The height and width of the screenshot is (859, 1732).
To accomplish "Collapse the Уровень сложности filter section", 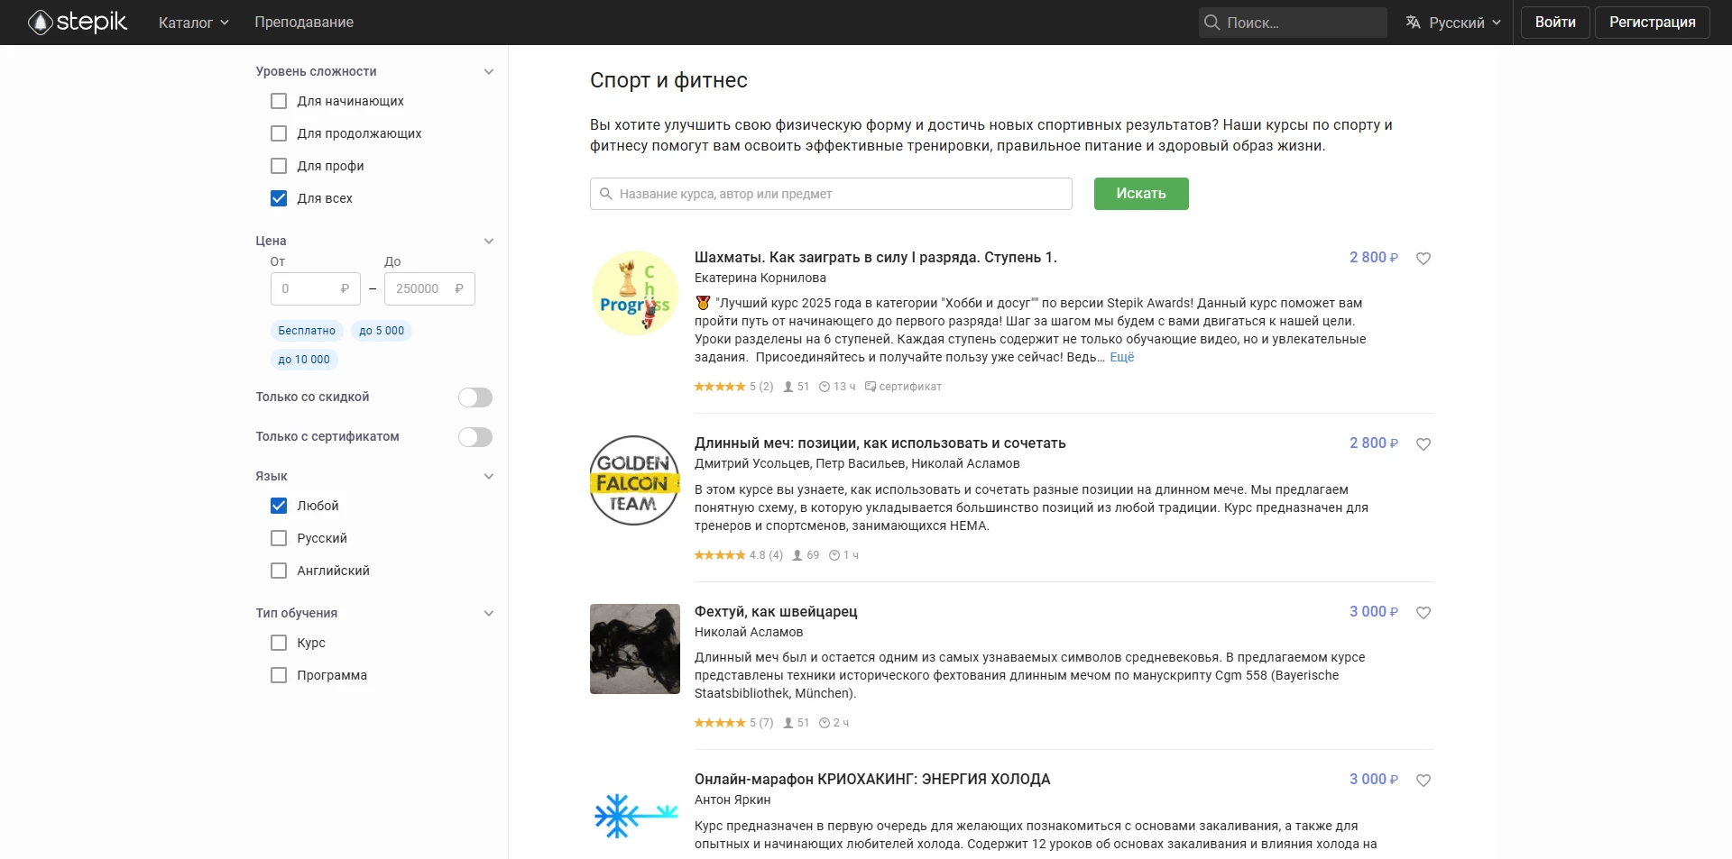I will point(489,72).
